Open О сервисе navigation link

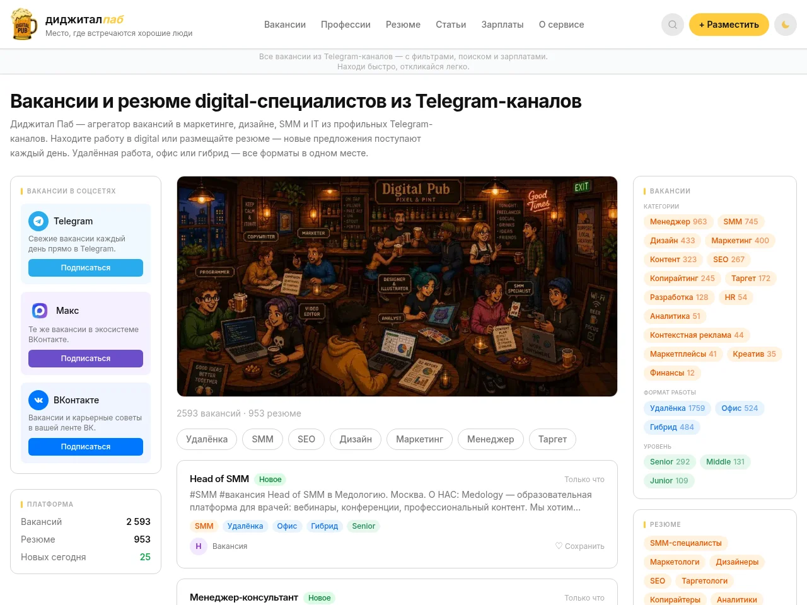(x=561, y=25)
